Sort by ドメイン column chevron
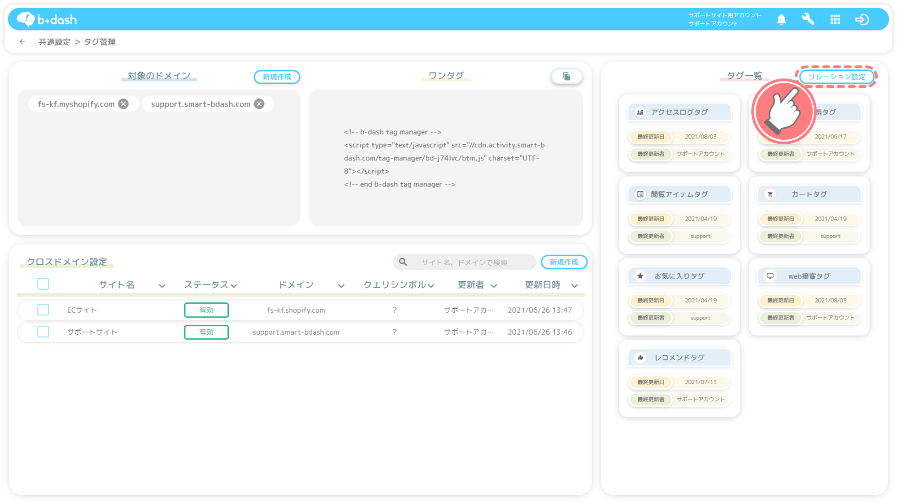The height and width of the screenshot is (504, 897). (341, 286)
